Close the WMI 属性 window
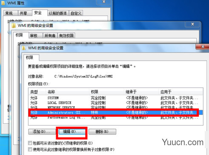 (x=104, y=2)
